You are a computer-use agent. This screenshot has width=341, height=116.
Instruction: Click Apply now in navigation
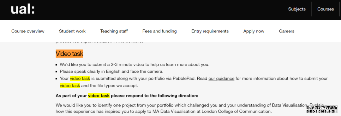(254, 31)
